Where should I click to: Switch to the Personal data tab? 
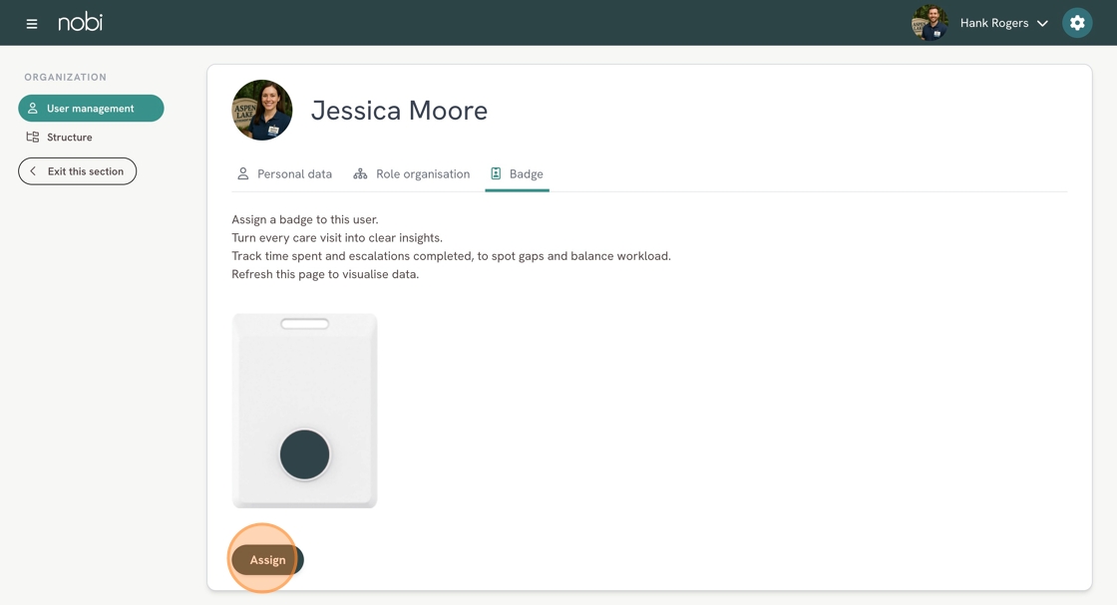(284, 173)
